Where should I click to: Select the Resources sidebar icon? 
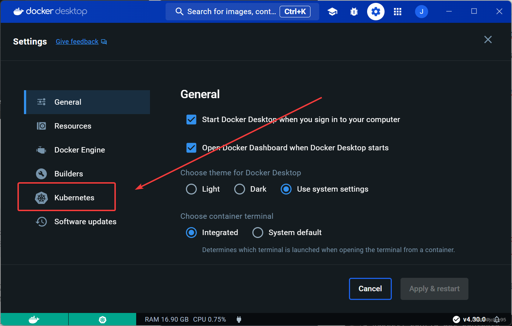[41, 126]
